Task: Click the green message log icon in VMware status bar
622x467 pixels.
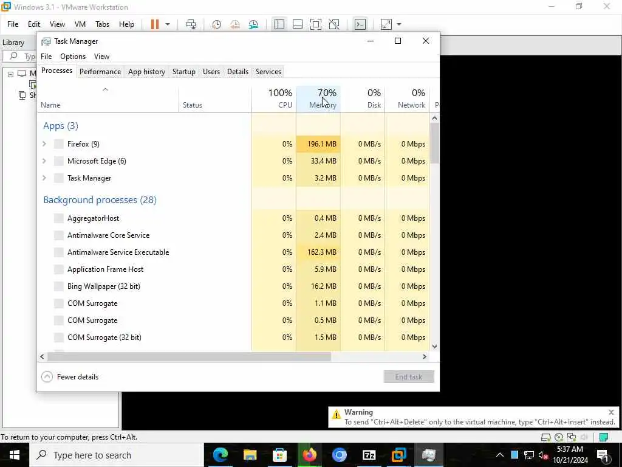Action: click(x=604, y=437)
